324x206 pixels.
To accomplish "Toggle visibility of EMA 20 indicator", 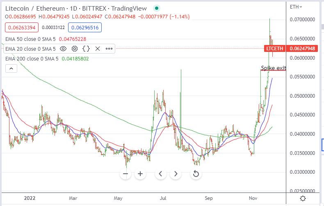I will click(x=63, y=49).
